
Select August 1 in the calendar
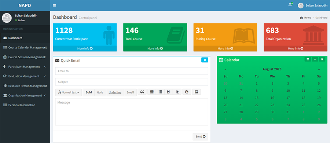coord(257,83)
